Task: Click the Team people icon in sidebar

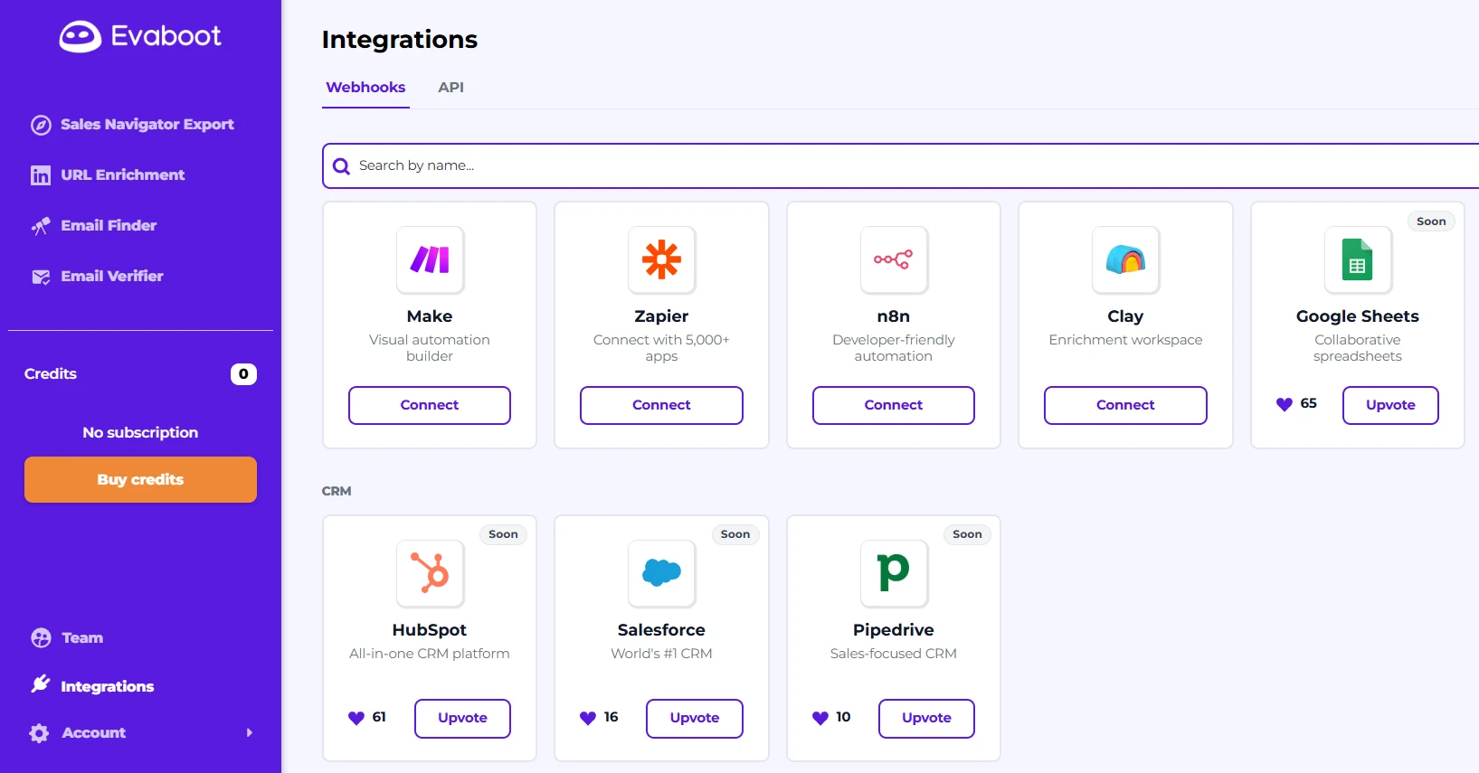Action: click(x=41, y=638)
